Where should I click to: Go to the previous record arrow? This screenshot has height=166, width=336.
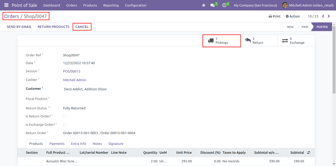pyautogui.click(x=323, y=16)
